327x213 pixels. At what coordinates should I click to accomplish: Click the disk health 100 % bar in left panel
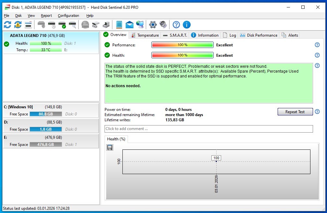click(46, 43)
